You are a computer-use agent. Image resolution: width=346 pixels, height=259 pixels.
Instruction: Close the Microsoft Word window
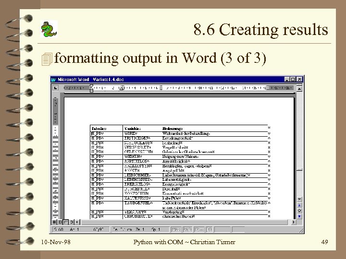pyautogui.click(x=299, y=79)
